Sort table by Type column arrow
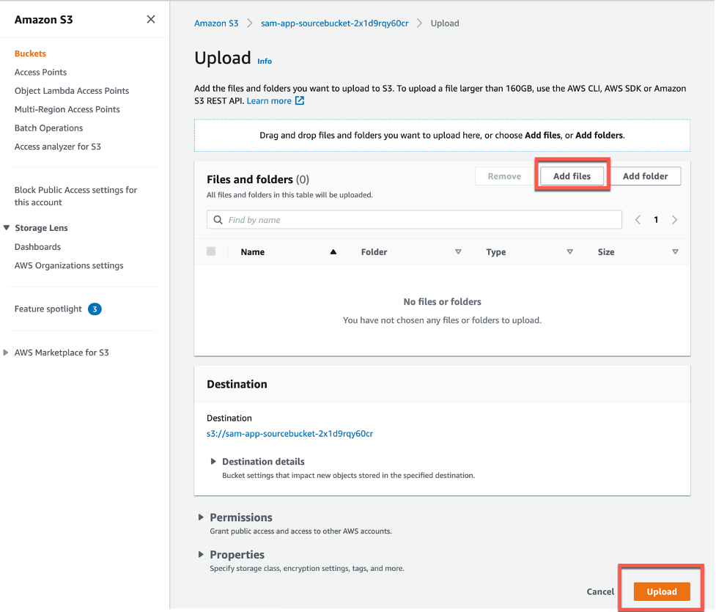Image resolution: width=716 pixels, height=612 pixels. point(570,251)
